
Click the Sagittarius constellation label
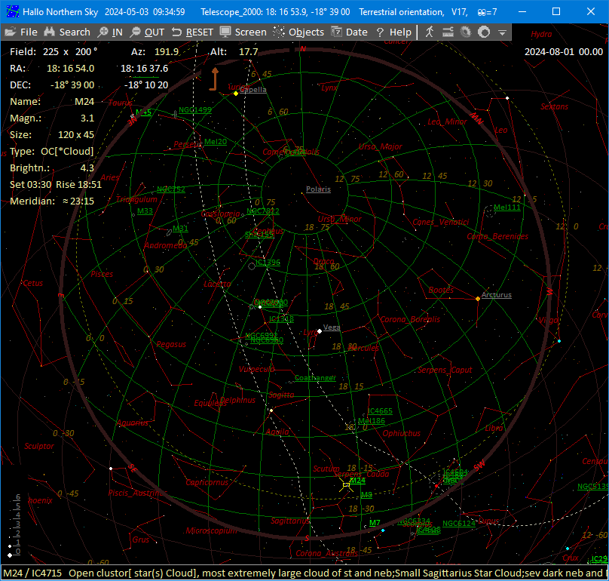290,521
